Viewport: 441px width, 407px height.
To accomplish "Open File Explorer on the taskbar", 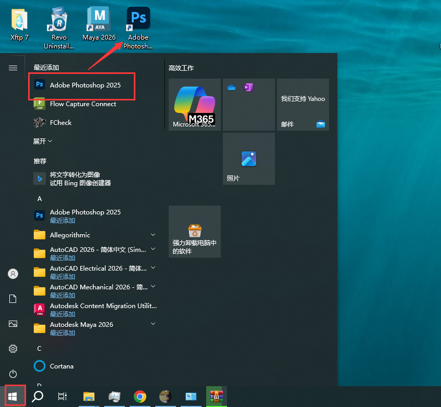I will click(x=89, y=397).
